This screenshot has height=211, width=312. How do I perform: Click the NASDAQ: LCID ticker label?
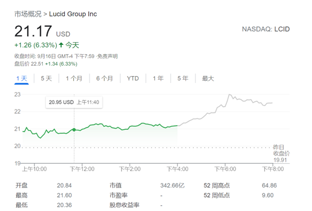(x=266, y=29)
